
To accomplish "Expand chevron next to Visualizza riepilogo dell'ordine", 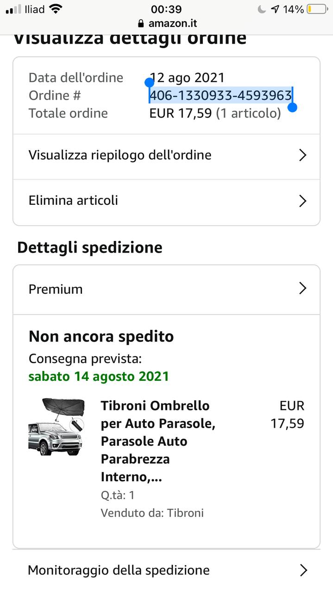I will point(303,155).
